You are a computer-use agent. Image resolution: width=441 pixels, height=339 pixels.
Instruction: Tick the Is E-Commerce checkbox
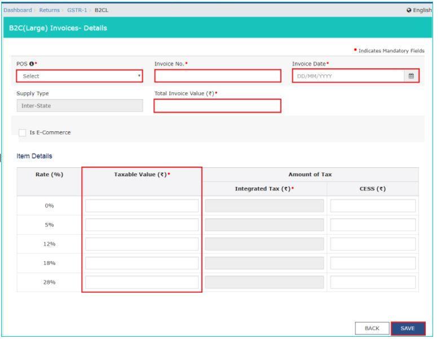coord(23,132)
